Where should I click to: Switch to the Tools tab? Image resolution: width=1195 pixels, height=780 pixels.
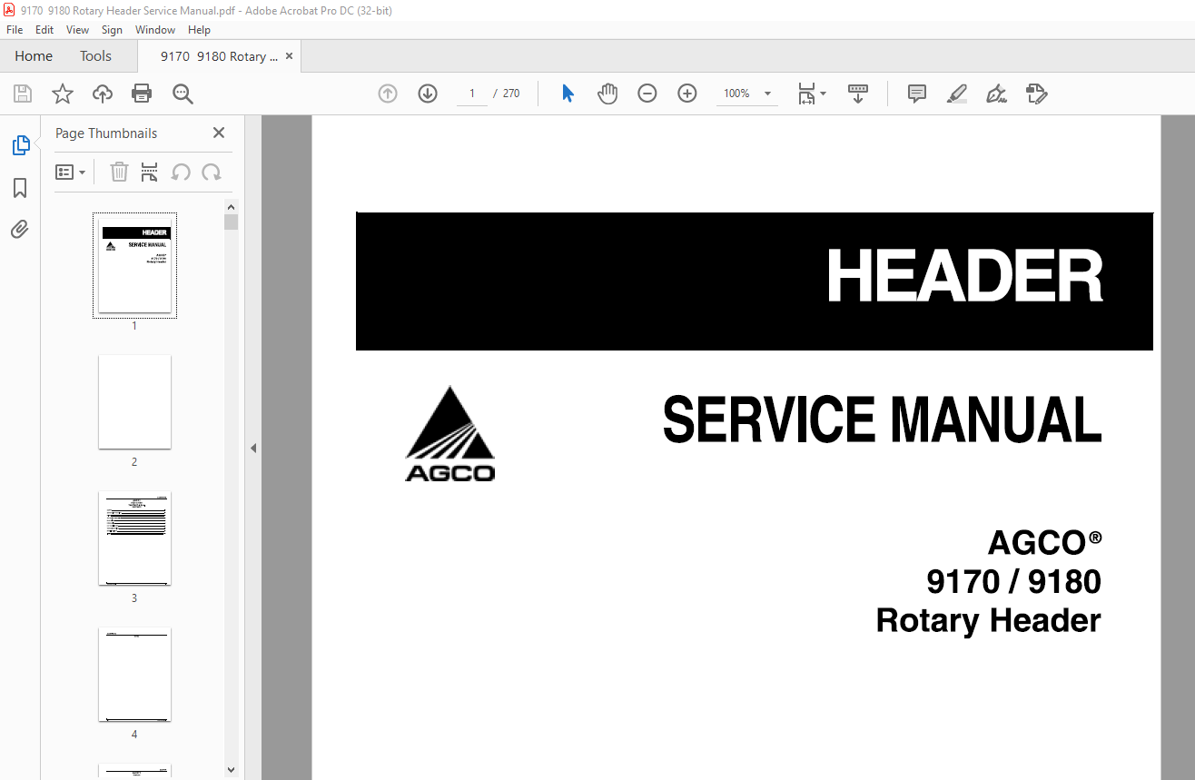[x=95, y=56]
